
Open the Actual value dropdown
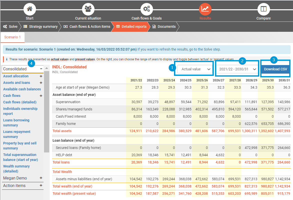click(194, 69)
